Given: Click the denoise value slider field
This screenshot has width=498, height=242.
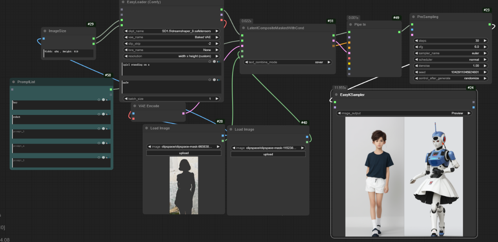Looking at the screenshot, I should [451, 66].
